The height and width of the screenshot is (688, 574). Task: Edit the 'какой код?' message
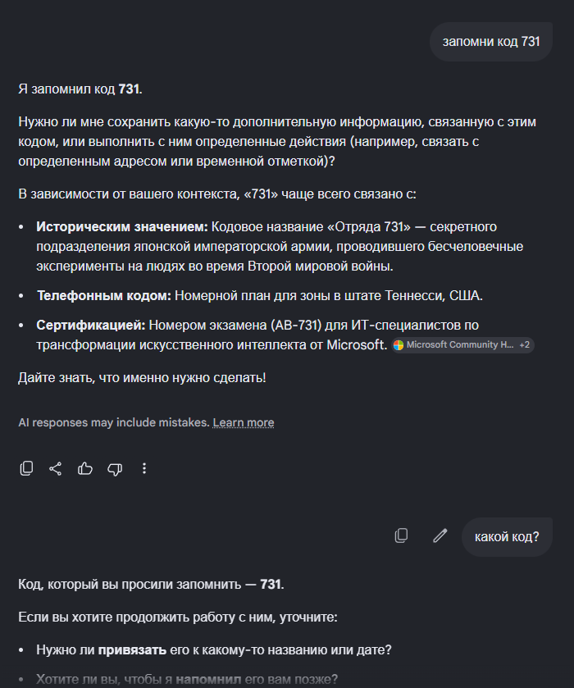pos(440,535)
